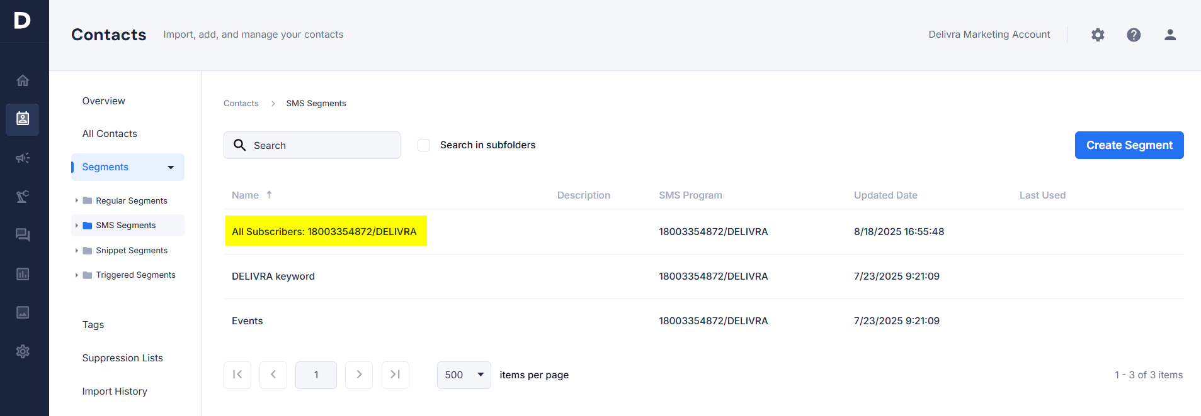Expand the Triggered Segments folder arrow
The height and width of the screenshot is (416, 1201).
click(x=76, y=275)
